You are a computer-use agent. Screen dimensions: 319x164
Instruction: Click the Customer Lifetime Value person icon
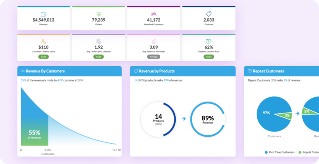pyautogui.click(x=43, y=41)
